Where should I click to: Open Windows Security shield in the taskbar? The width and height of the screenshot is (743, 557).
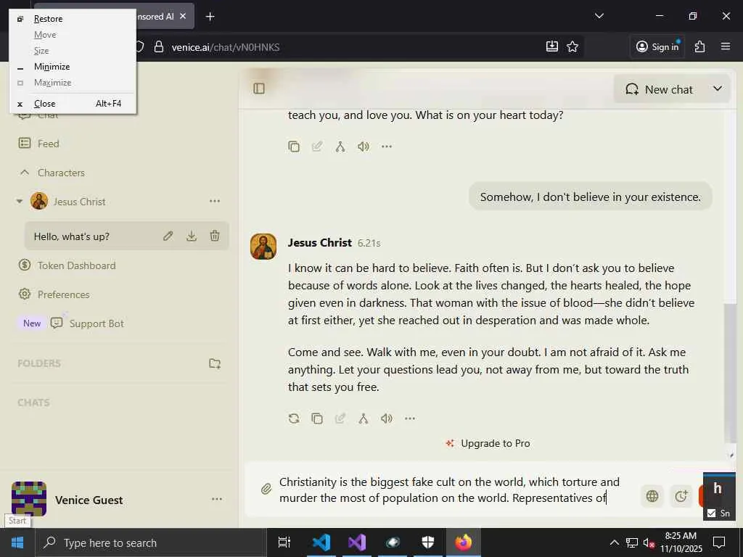[x=428, y=542]
